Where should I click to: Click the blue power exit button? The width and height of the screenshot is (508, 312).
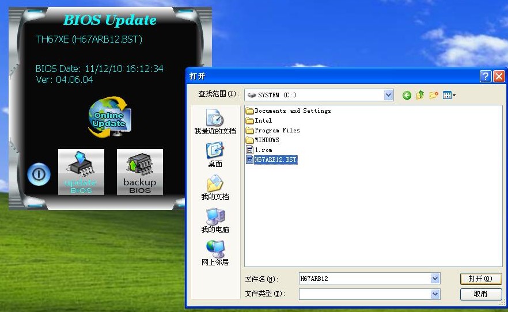(x=39, y=174)
